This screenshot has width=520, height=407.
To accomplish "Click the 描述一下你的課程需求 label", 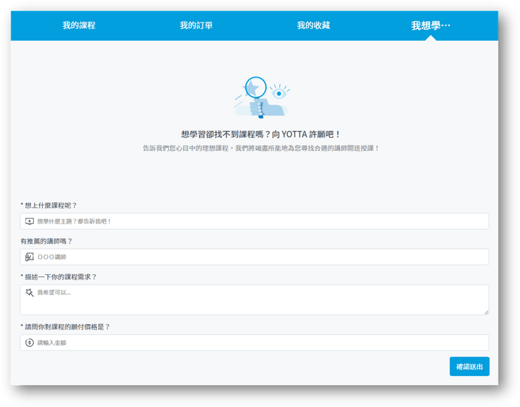I will pos(59,277).
